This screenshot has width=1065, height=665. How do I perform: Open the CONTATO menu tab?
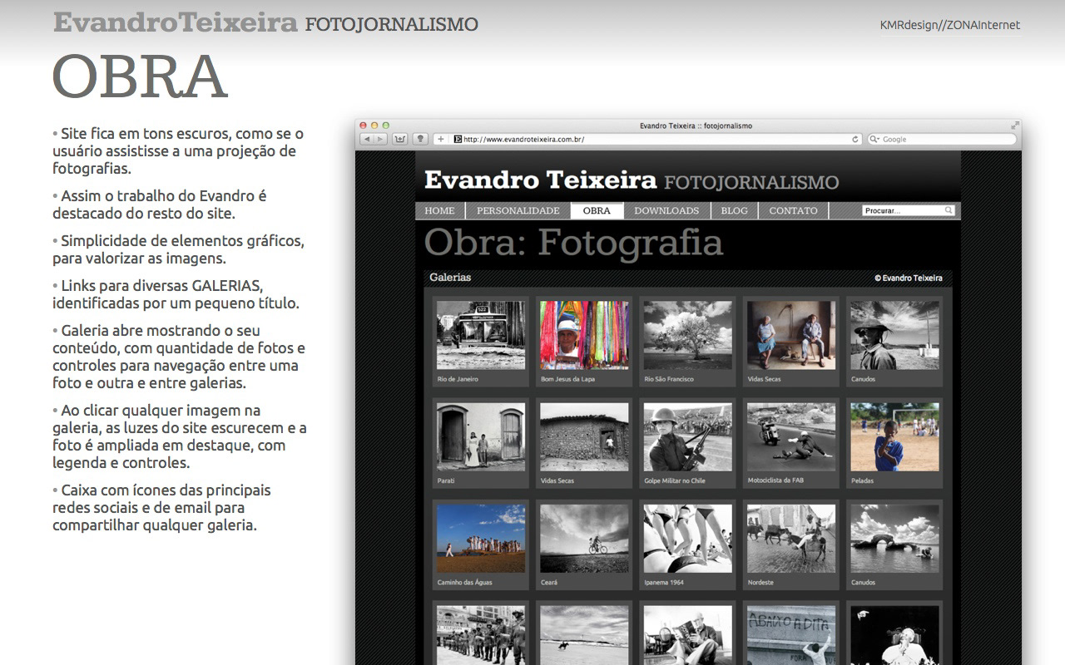coord(793,210)
